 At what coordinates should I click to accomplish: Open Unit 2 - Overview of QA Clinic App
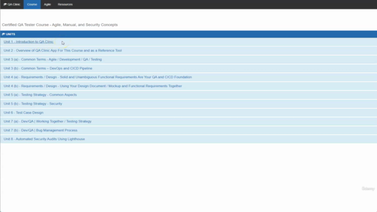coord(63,51)
